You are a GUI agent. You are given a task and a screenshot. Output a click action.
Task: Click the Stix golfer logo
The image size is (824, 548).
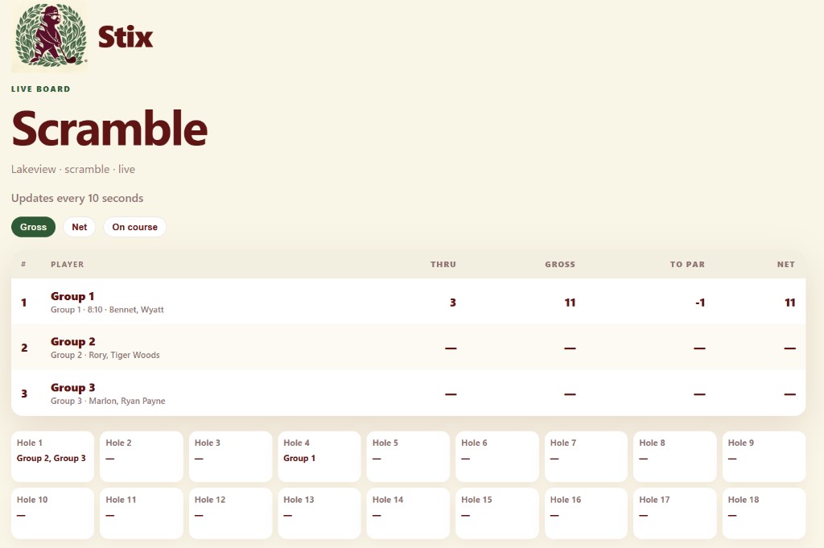(50, 35)
